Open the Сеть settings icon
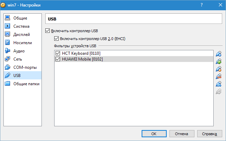226x141 pixels. click(x=7, y=59)
